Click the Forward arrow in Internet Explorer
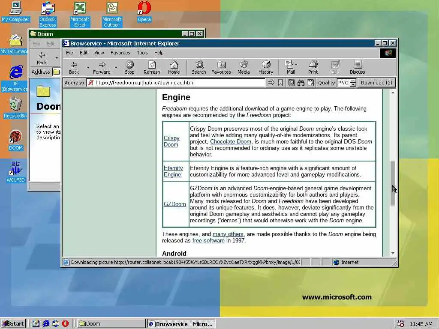Image resolution: width=439 pixels, height=329 pixels. [102, 67]
